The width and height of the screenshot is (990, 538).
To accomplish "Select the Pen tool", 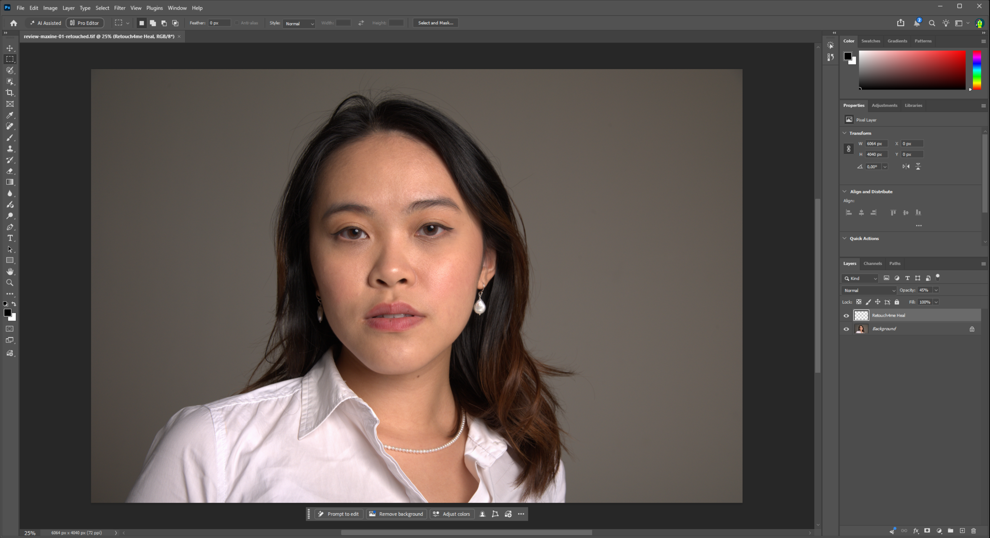I will tap(10, 227).
